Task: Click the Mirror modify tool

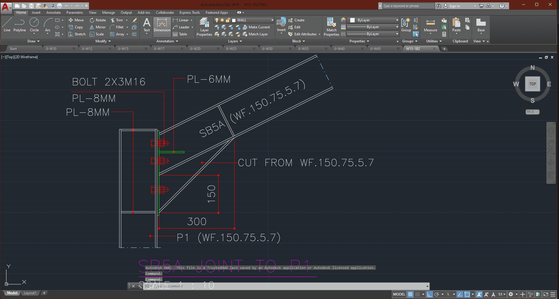Action: tap(98, 27)
